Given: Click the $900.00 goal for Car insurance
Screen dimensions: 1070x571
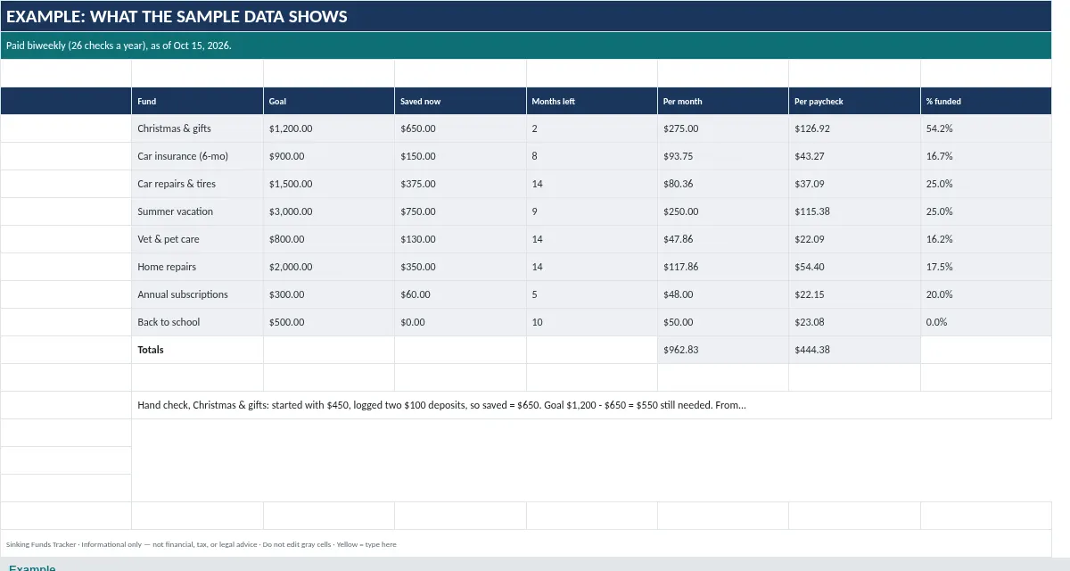Looking at the screenshot, I should [329, 156].
